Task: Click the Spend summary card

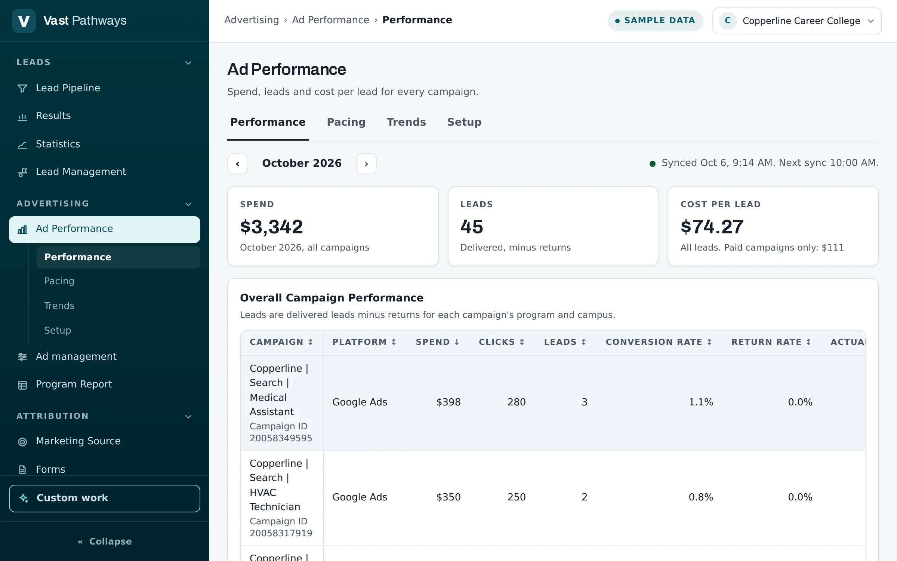Action: 333,226
